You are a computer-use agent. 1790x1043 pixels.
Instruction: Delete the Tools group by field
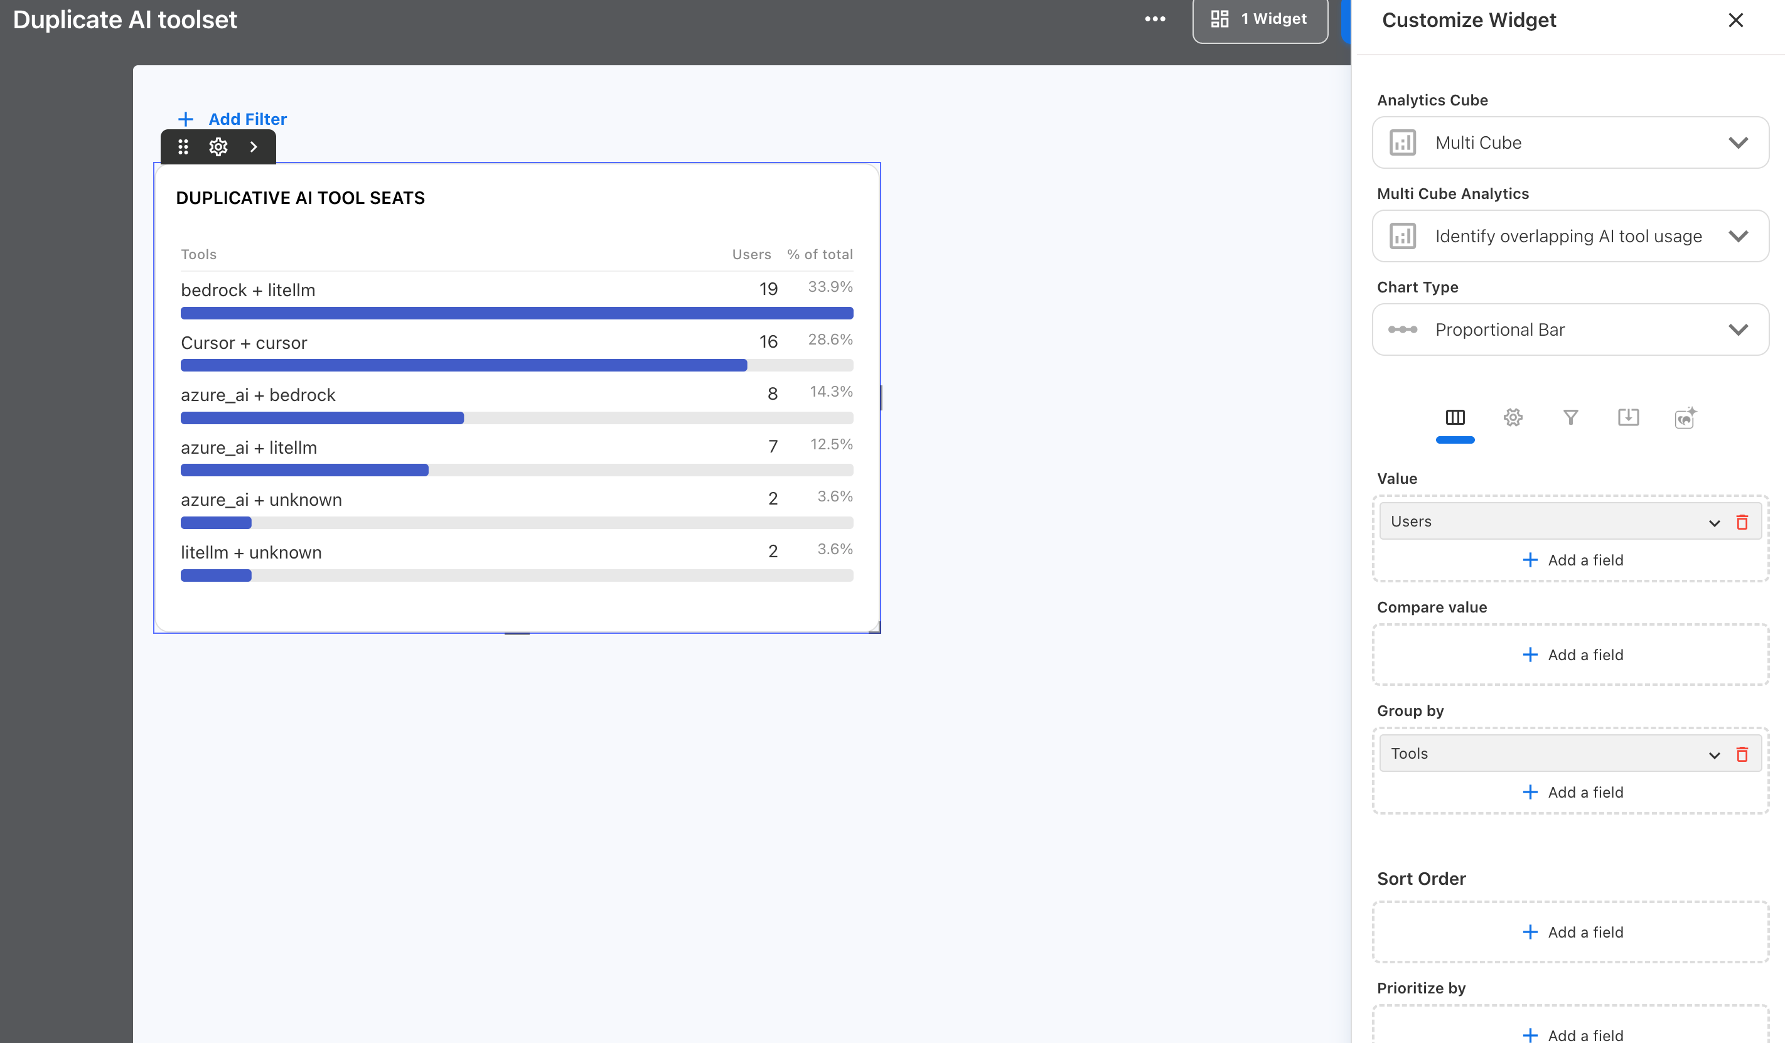[x=1742, y=754]
